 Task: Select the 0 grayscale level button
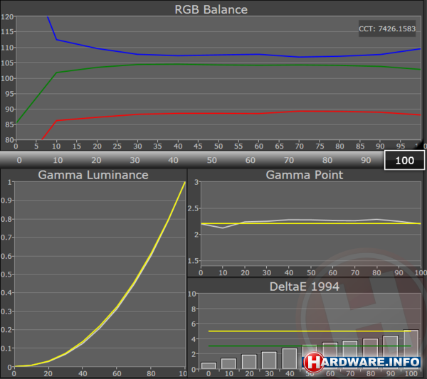pyautogui.click(x=19, y=160)
